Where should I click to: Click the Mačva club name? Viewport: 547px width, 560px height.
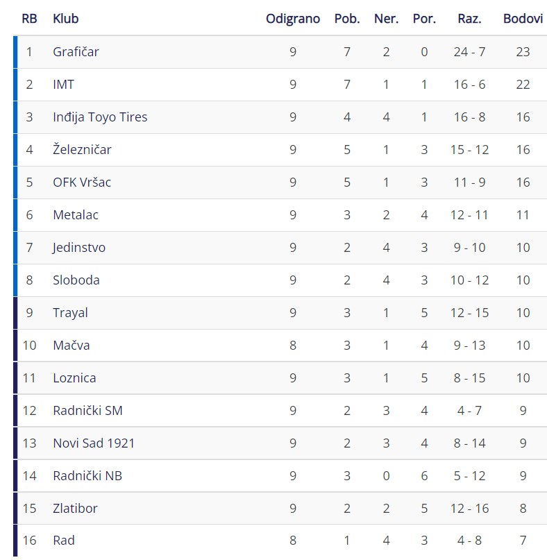pyautogui.click(x=71, y=346)
